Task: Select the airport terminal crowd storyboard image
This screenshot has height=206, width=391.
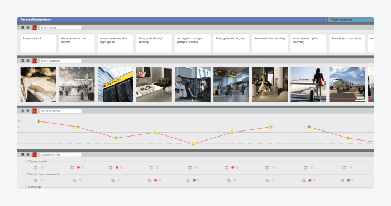Action: (77, 85)
